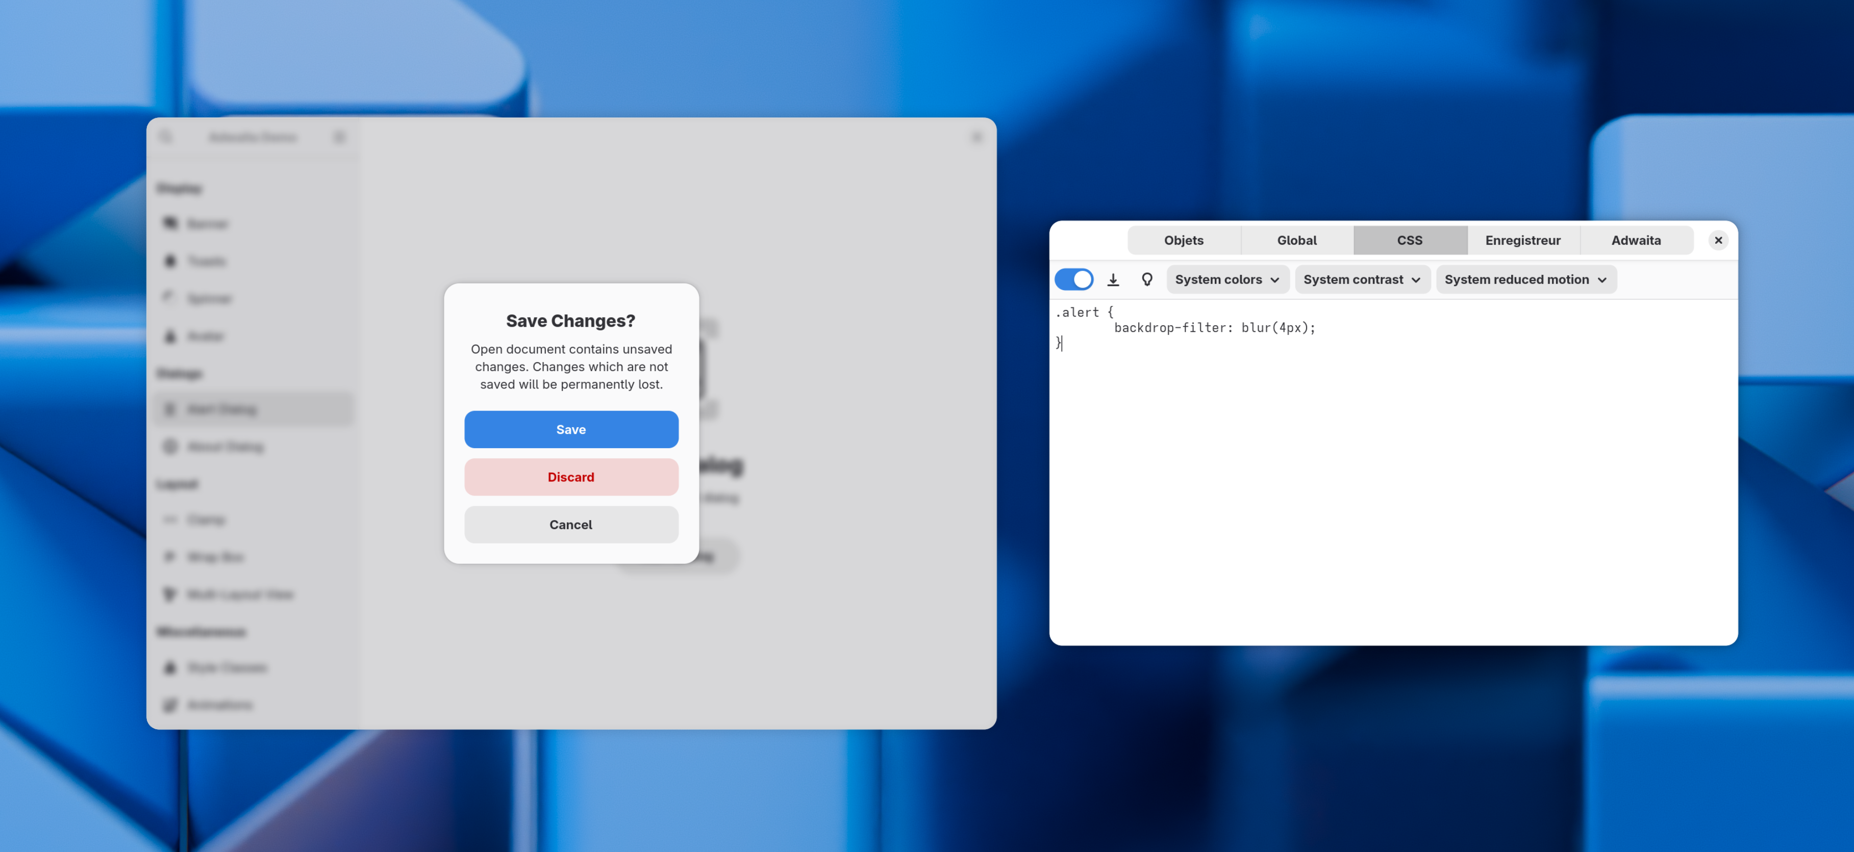Click the blurred sidebar menu icon
Viewport: 1854px width, 852px height.
pos(339,137)
